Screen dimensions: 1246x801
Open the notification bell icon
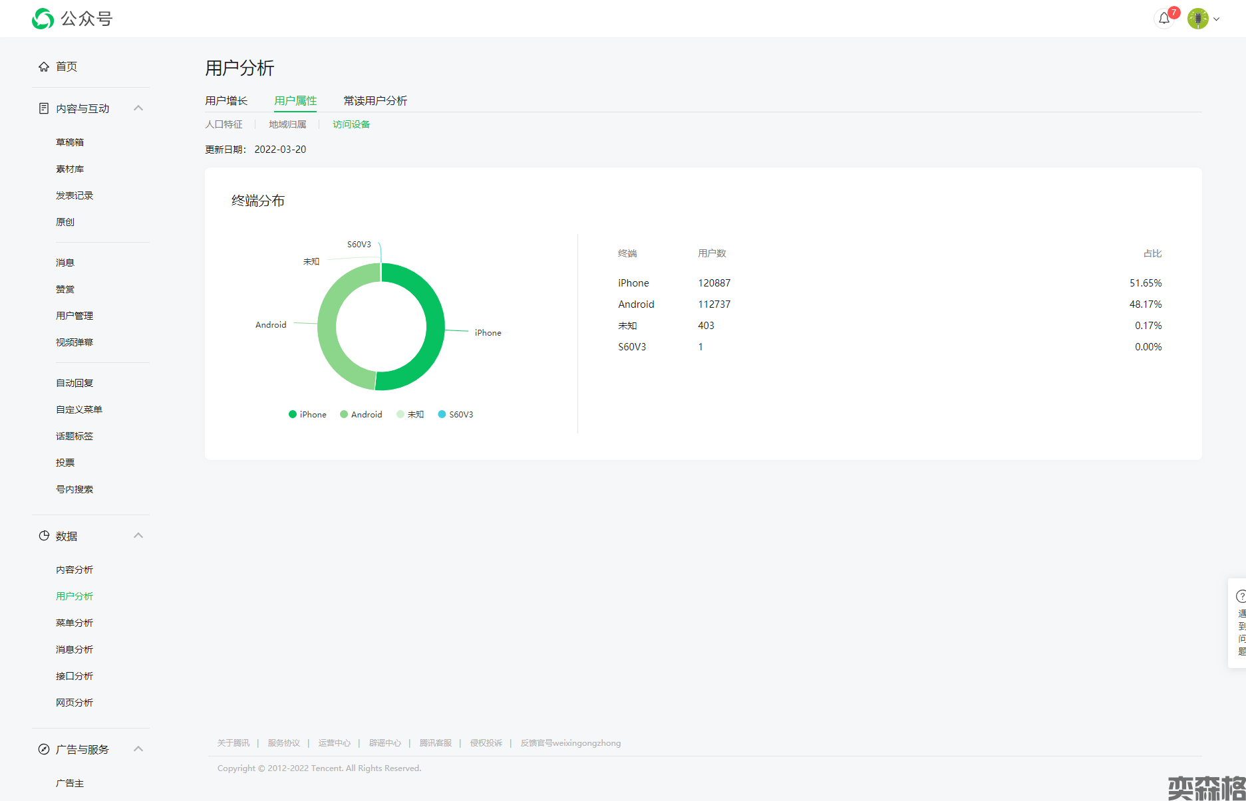tap(1164, 19)
